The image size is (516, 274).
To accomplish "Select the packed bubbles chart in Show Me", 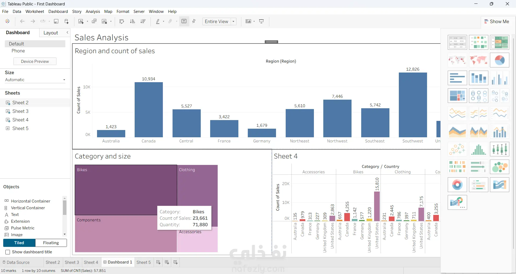I will click(x=500, y=167).
